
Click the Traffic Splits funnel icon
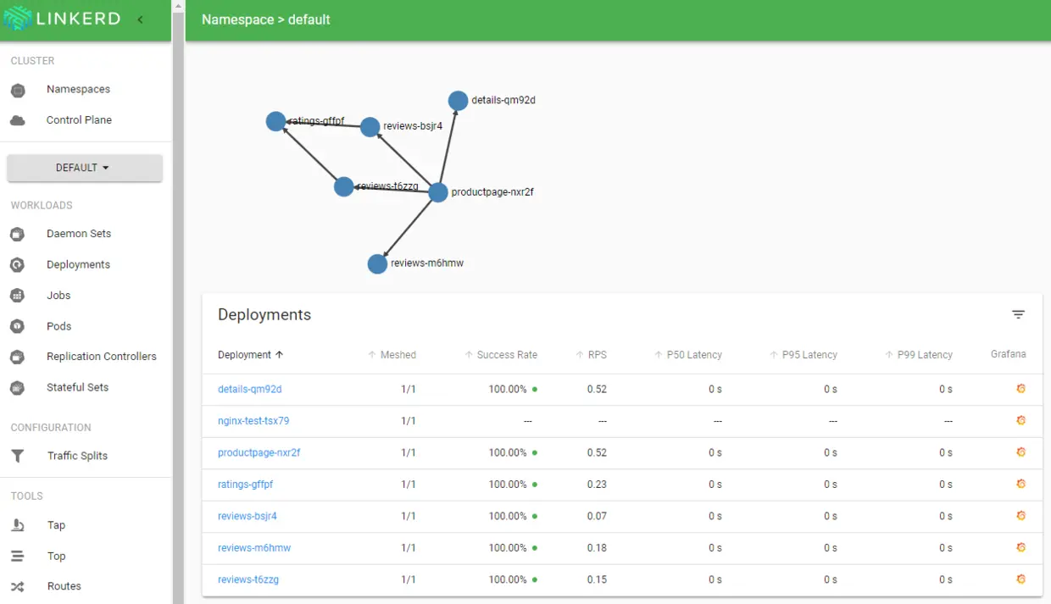coord(17,456)
